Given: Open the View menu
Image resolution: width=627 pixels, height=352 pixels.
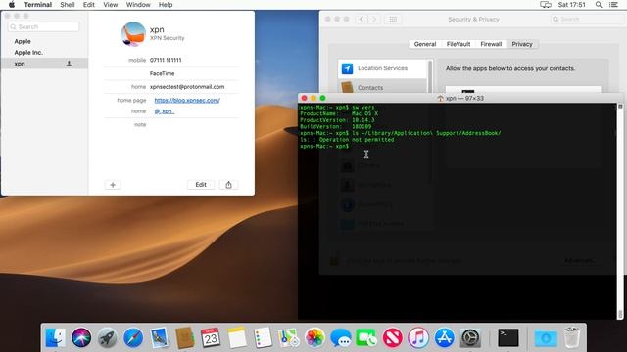Looking at the screenshot, I should pyautogui.click(x=111, y=5).
